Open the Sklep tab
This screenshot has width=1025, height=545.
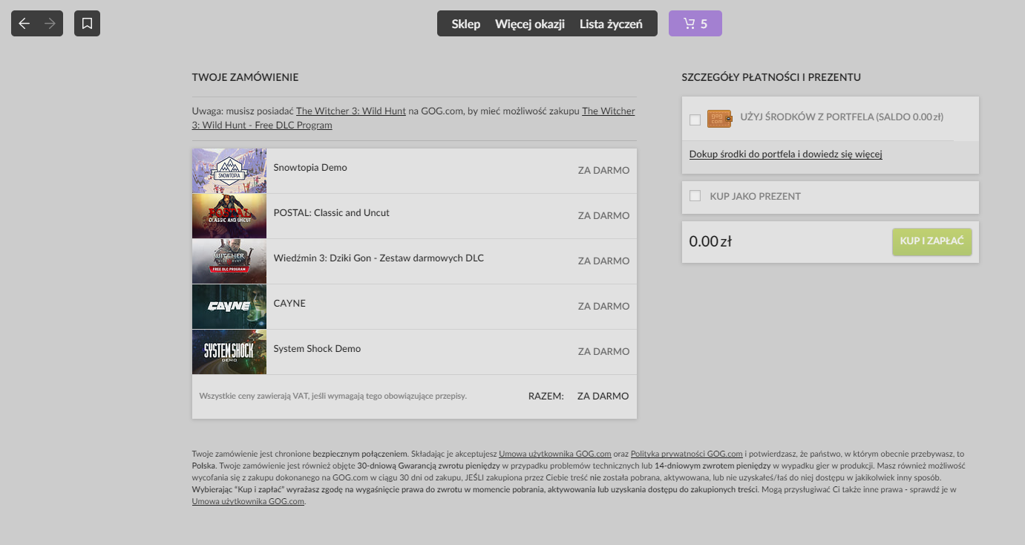point(466,24)
